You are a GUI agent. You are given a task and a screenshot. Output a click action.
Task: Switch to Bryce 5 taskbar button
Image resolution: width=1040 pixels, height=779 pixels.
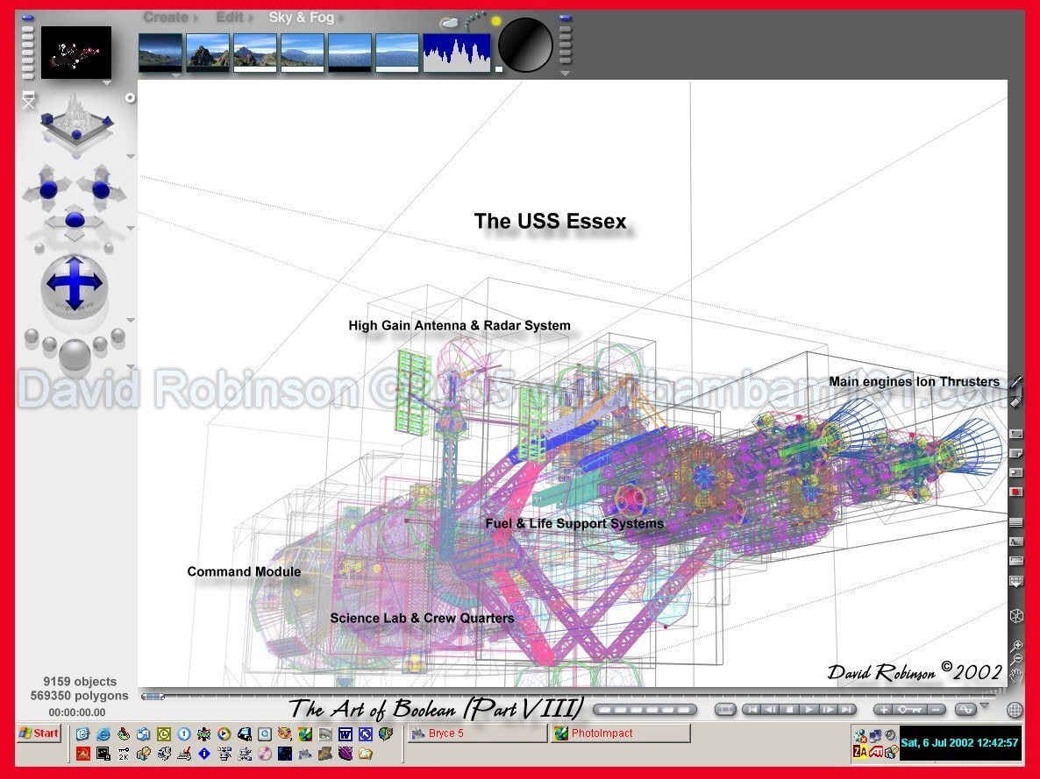tap(477, 733)
